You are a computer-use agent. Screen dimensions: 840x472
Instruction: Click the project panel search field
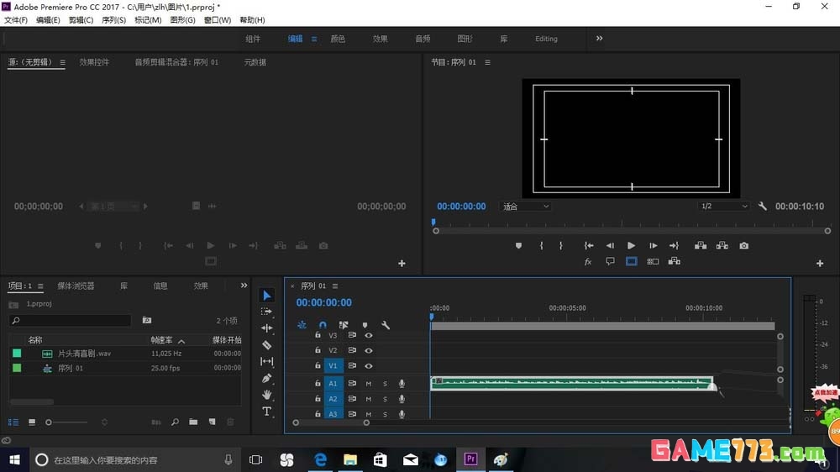pos(71,320)
